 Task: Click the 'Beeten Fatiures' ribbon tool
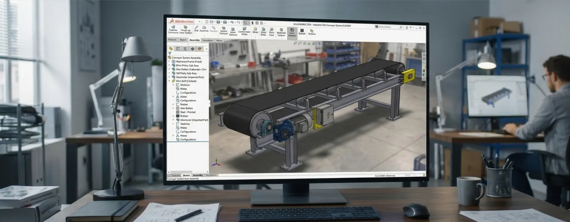coord(224,31)
